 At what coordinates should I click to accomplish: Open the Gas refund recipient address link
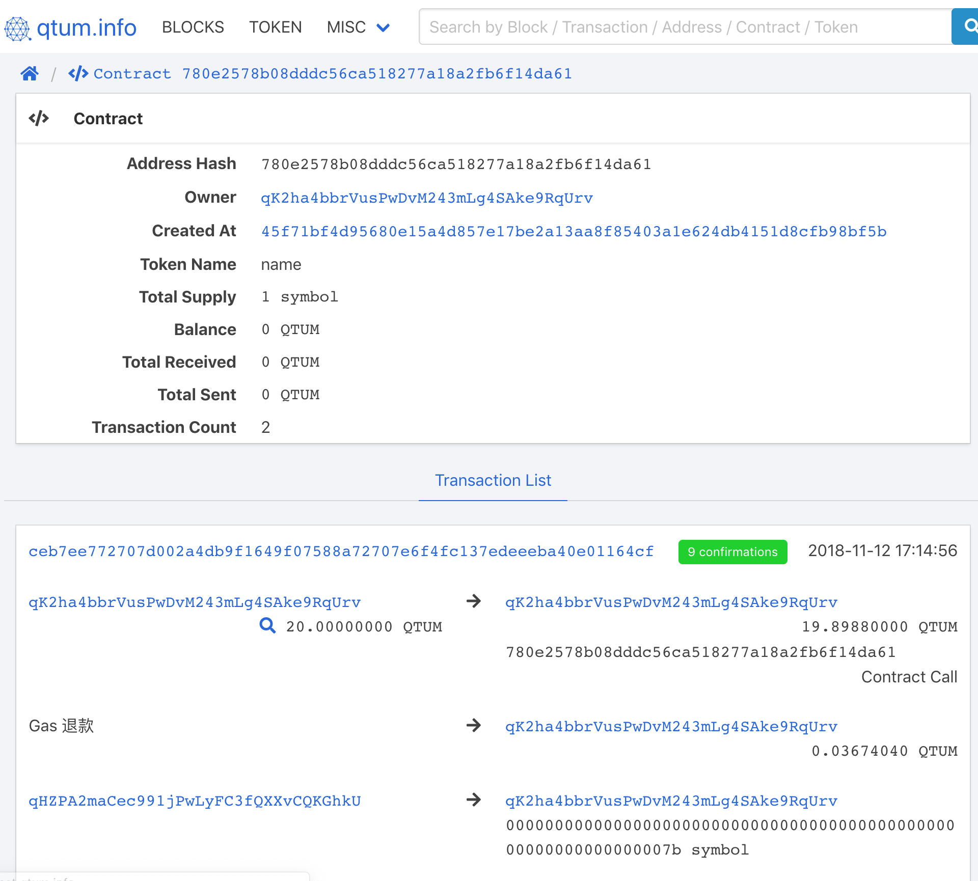671,726
